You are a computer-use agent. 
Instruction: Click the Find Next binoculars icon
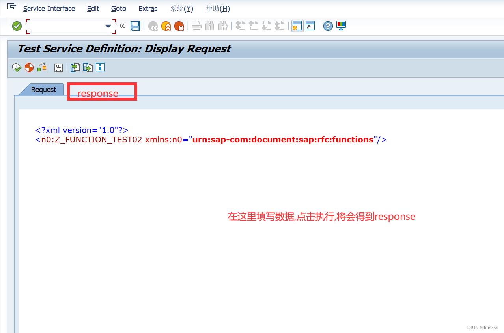click(x=223, y=26)
